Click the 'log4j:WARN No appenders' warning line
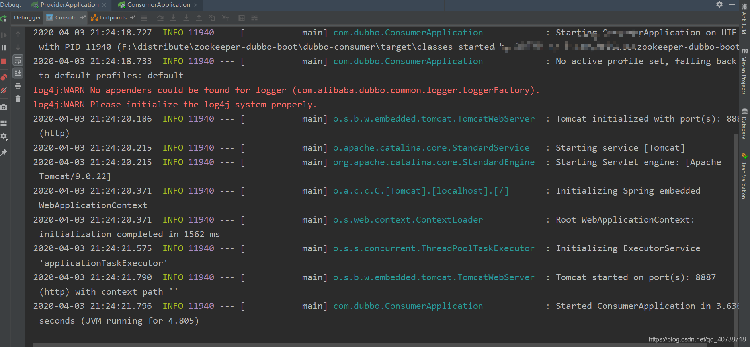Screen dimensions: 750x347 tap(286, 90)
